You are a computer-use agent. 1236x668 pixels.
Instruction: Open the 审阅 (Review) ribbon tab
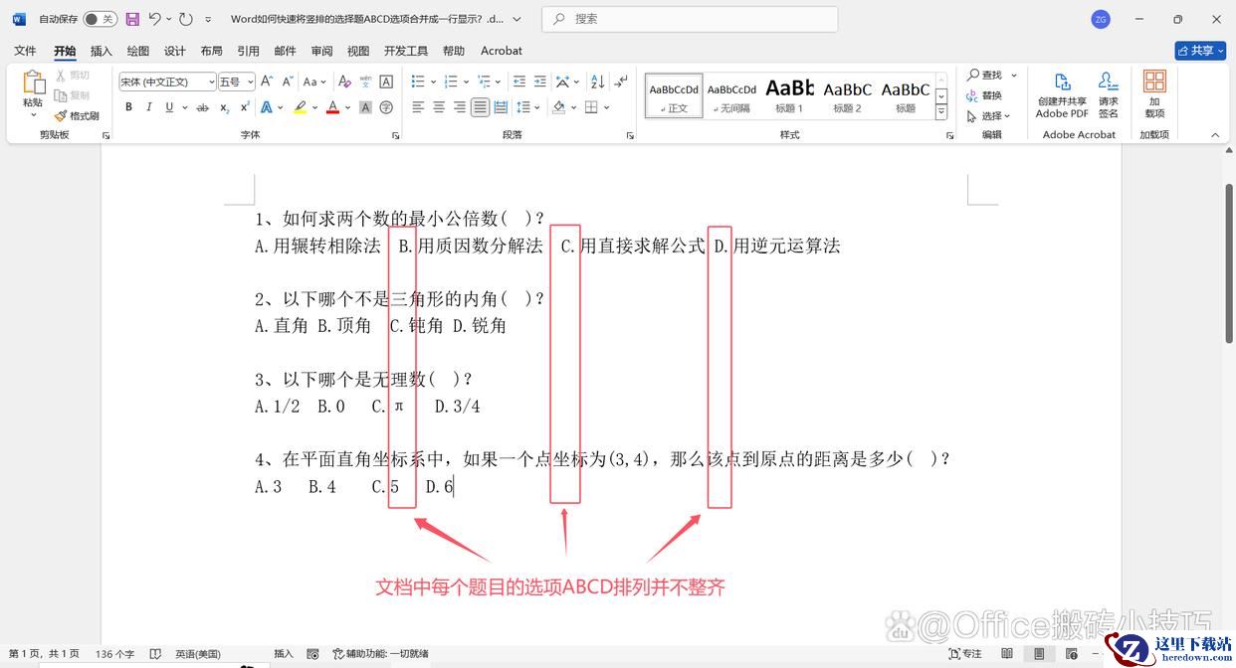(x=321, y=51)
